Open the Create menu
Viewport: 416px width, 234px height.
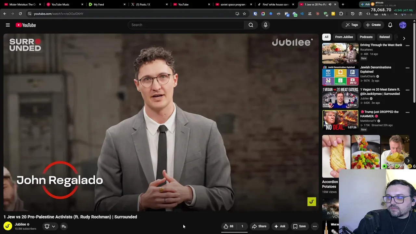click(373, 25)
